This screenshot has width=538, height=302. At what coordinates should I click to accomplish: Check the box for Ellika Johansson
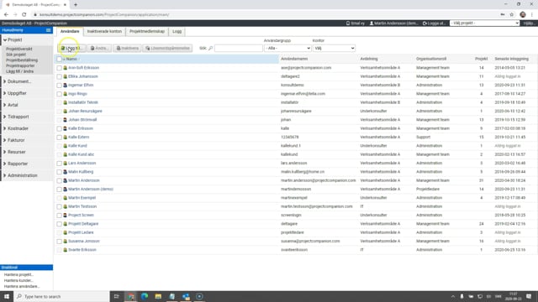point(59,76)
